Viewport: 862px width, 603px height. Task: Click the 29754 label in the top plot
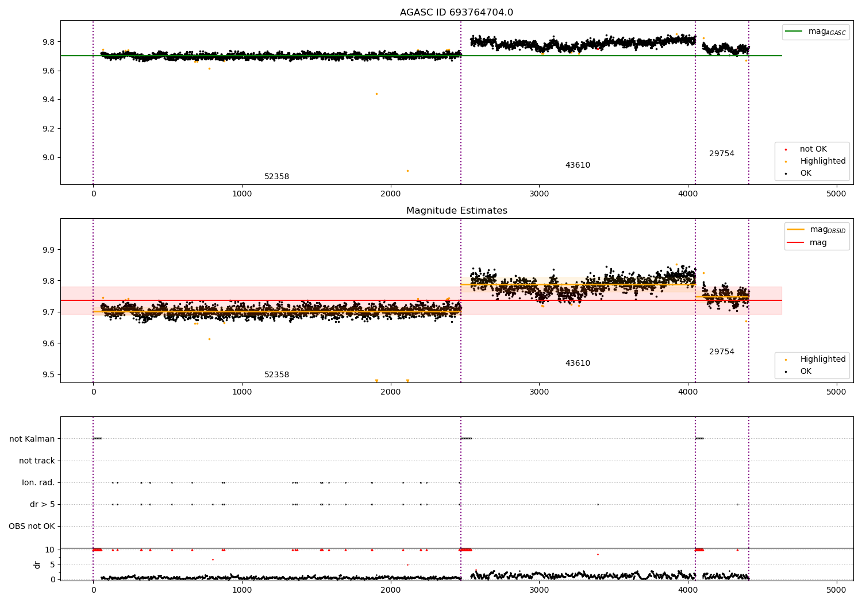point(722,154)
